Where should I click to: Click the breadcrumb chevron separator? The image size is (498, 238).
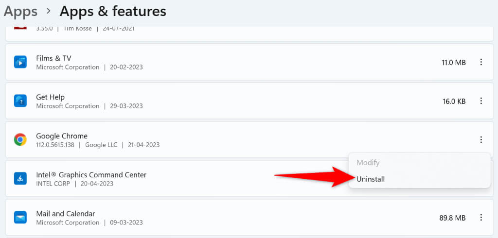(48, 11)
